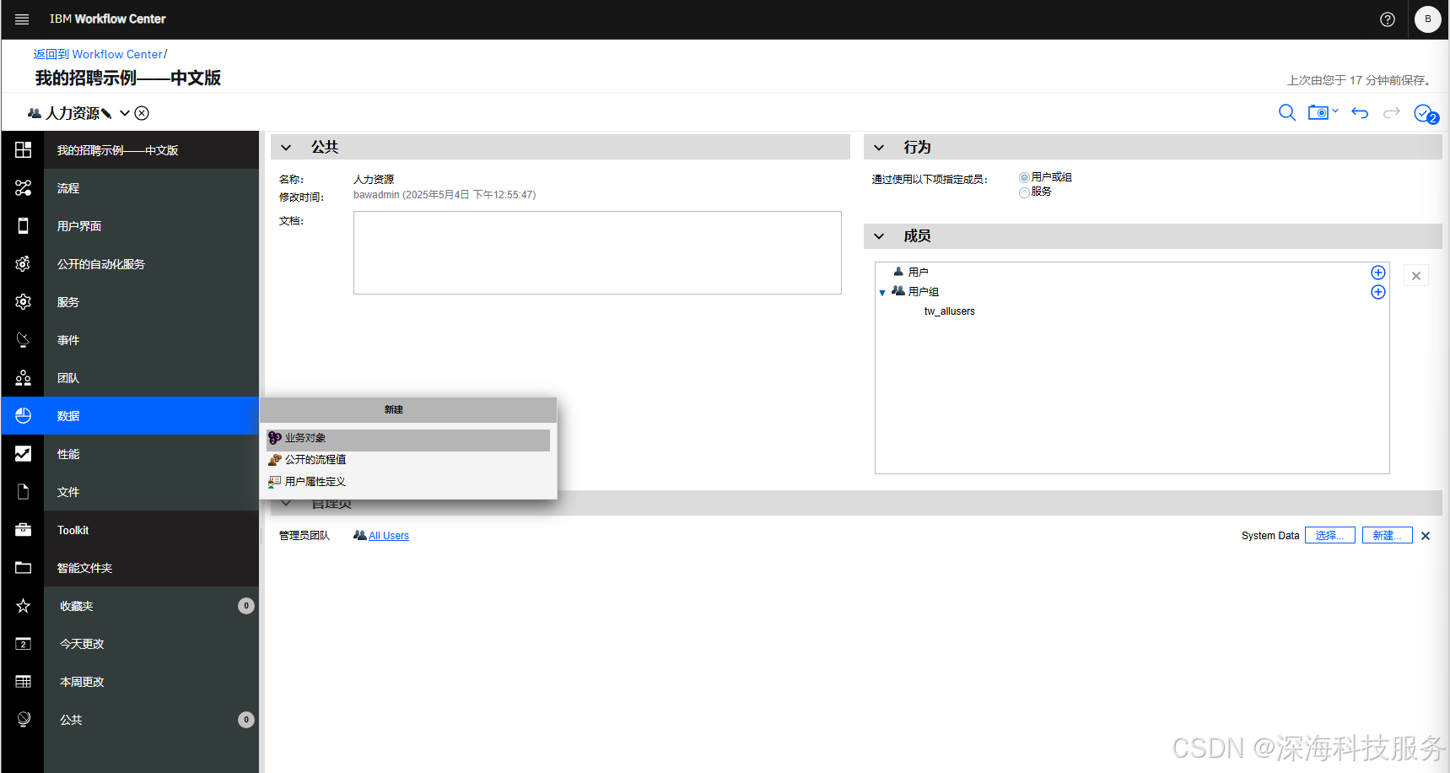
Task: Close the 人力资源 editor with circled X
Action: click(x=142, y=113)
